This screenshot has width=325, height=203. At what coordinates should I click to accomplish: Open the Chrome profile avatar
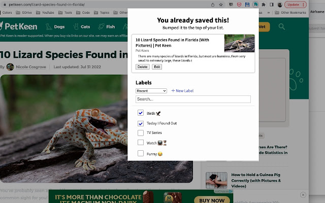pyautogui.click(x=280, y=5)
